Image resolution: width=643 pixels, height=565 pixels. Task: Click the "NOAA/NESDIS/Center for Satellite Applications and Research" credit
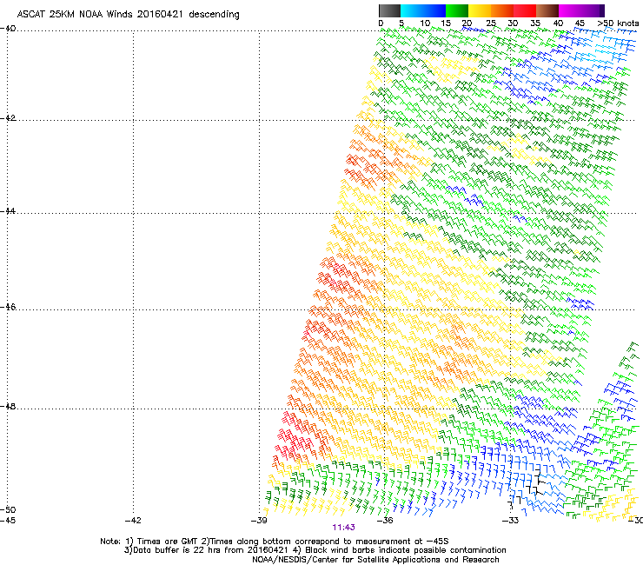375,560
